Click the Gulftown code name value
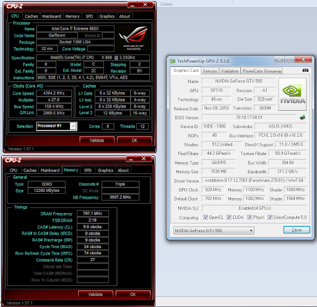 pos(57,35)
